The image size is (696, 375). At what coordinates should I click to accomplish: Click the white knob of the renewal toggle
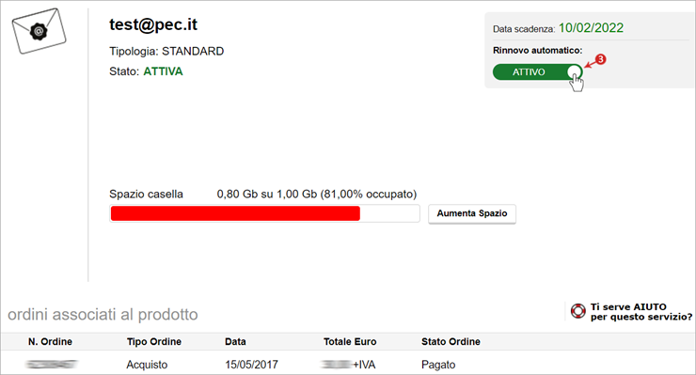click(x=574, y=71)
